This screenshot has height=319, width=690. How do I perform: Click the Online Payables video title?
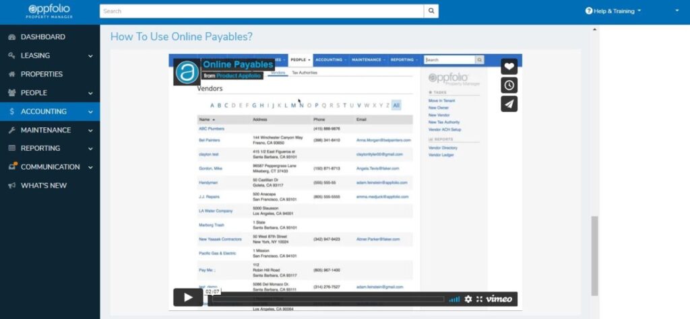coord(238,65)
